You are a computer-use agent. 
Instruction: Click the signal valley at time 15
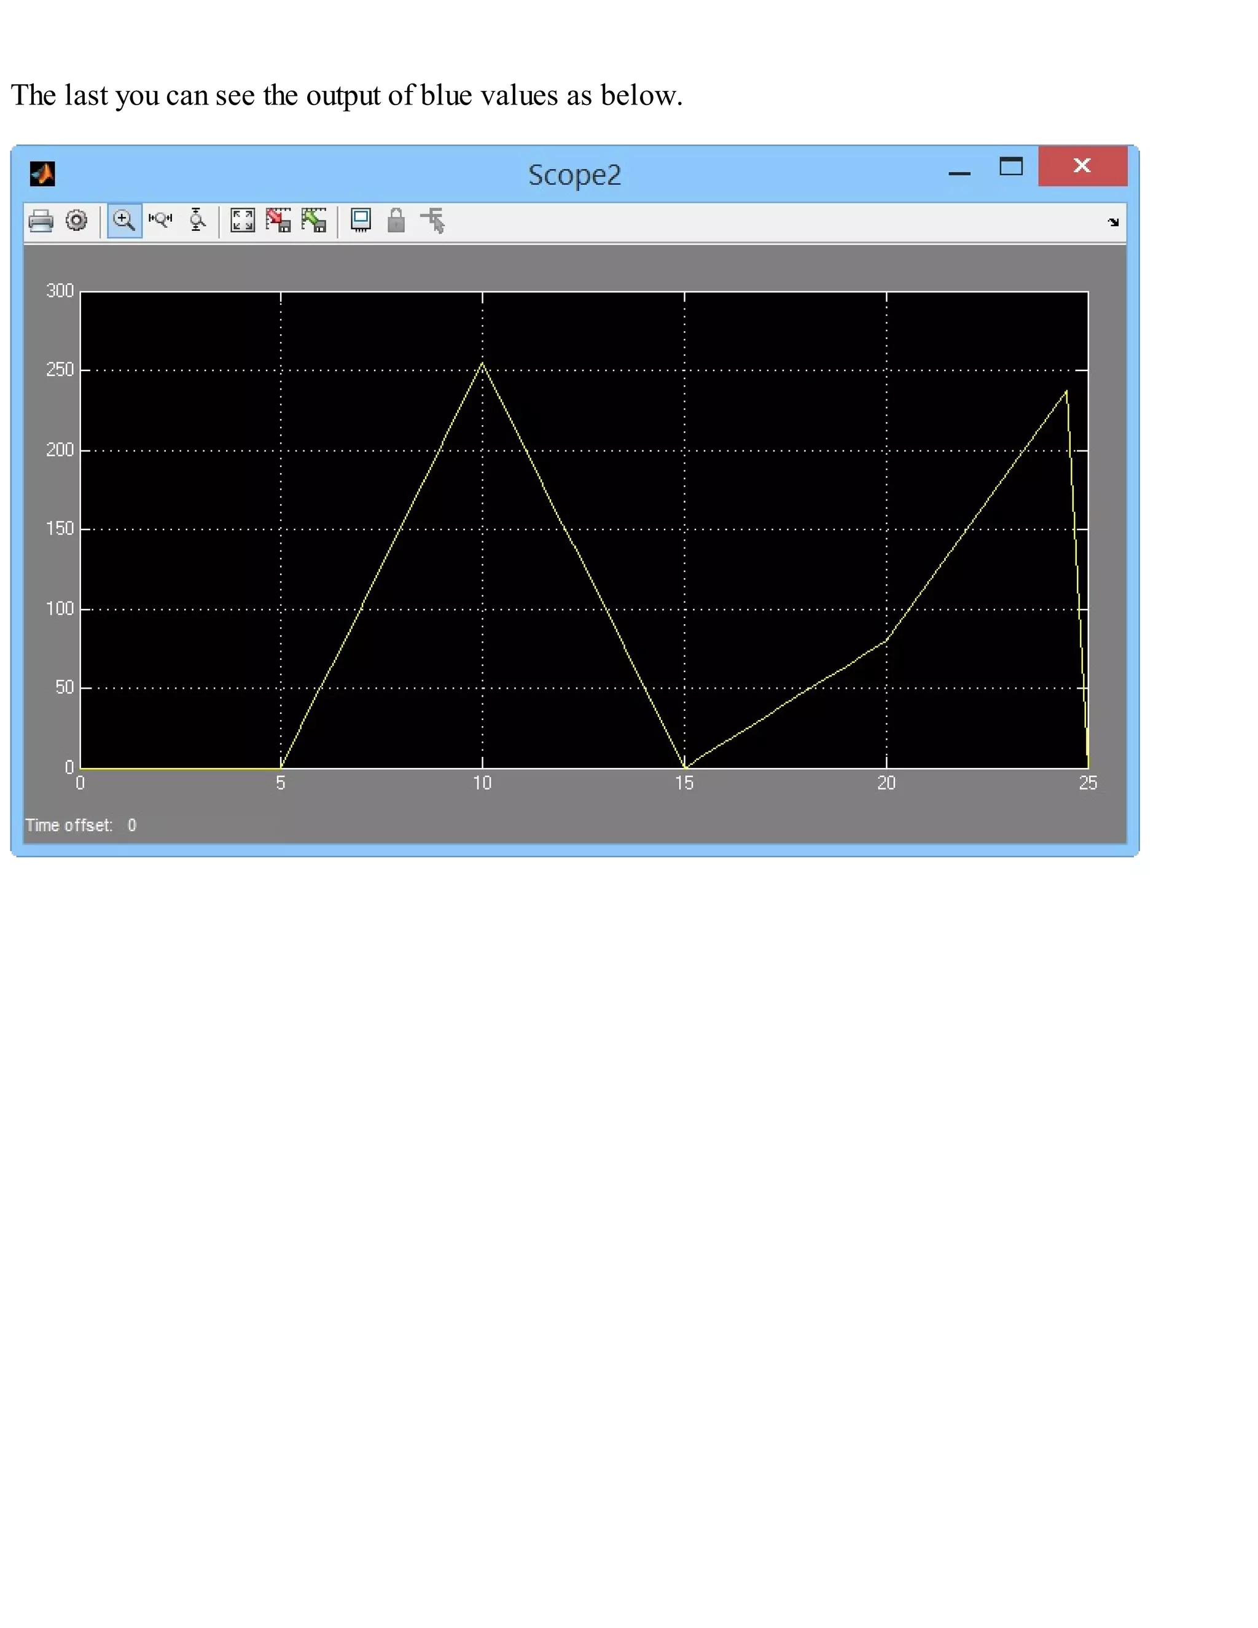(x=685, y=766)
